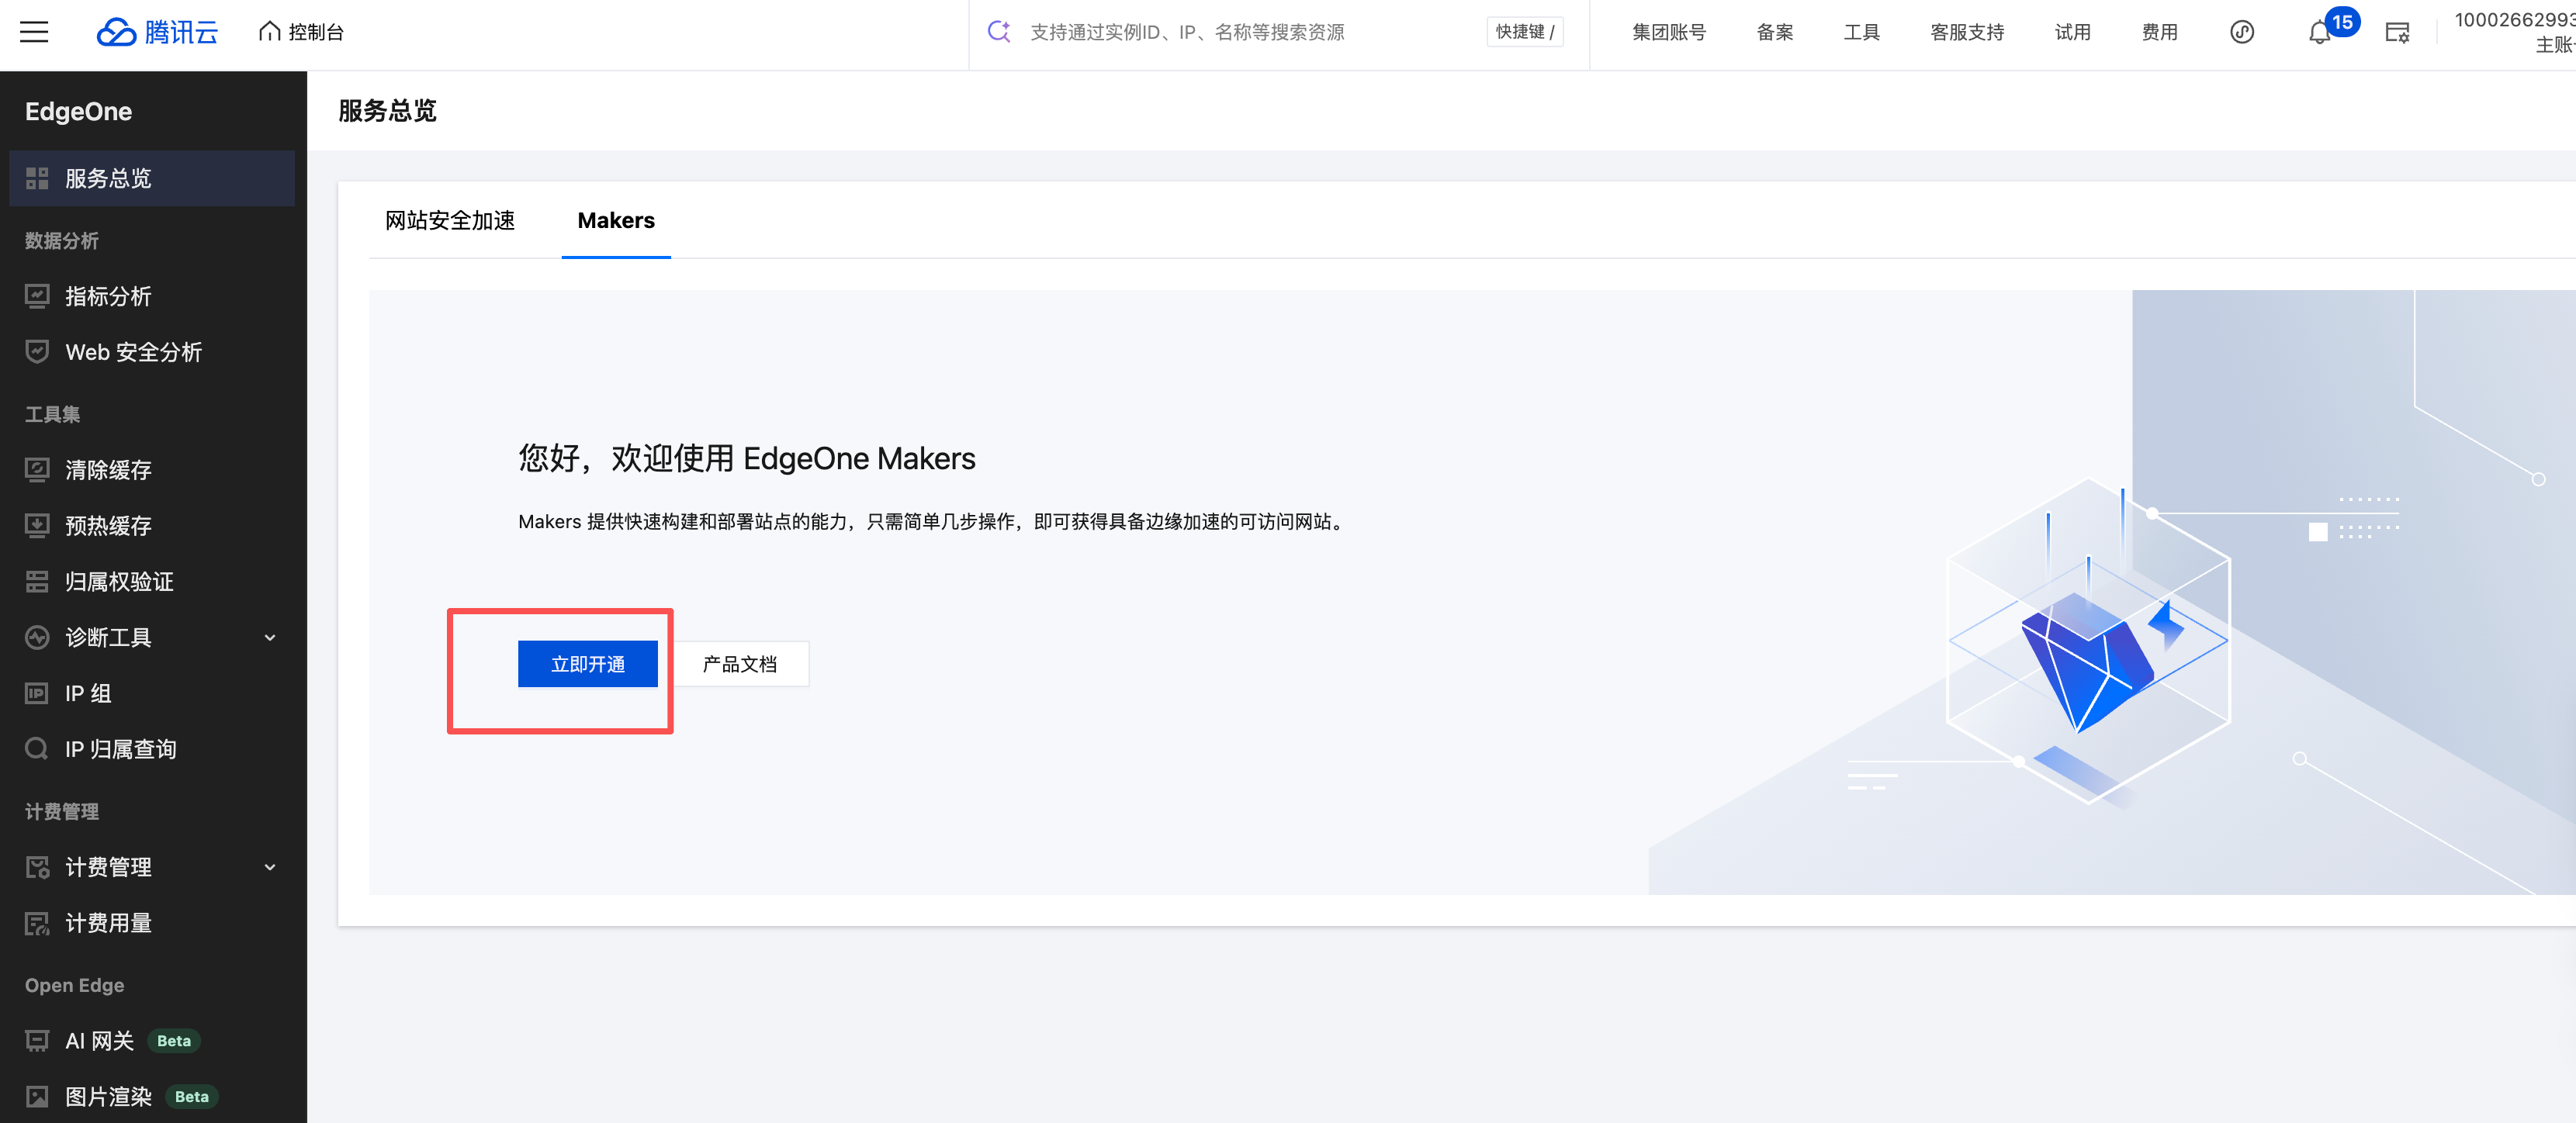
Task: Open the 试用 menu
Action: 2072,32
